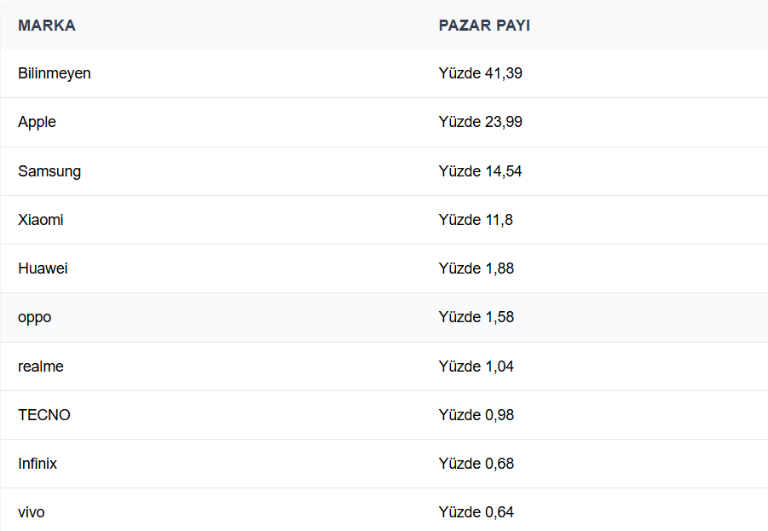Select the Yüzde 1,58 cell
This screenshot has width=768, height=531.
[x=476, y=317]
